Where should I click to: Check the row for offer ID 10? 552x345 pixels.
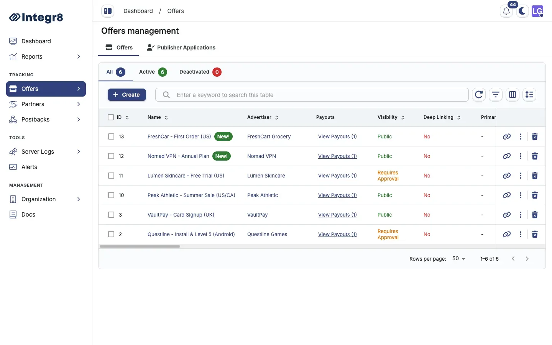tap(111, 195)
